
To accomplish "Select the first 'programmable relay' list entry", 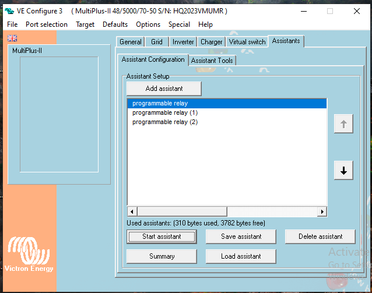I will point(227,103).
